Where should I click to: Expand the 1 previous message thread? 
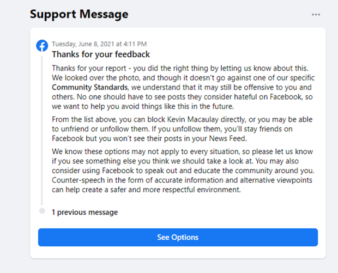pos(84,212)
